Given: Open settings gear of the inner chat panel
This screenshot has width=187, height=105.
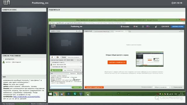Looking at the screenshot, I should [x=78, y=73].
